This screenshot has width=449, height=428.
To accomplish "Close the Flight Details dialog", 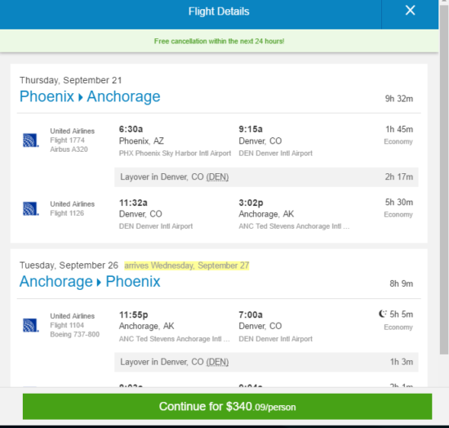I will pos(410,11).
